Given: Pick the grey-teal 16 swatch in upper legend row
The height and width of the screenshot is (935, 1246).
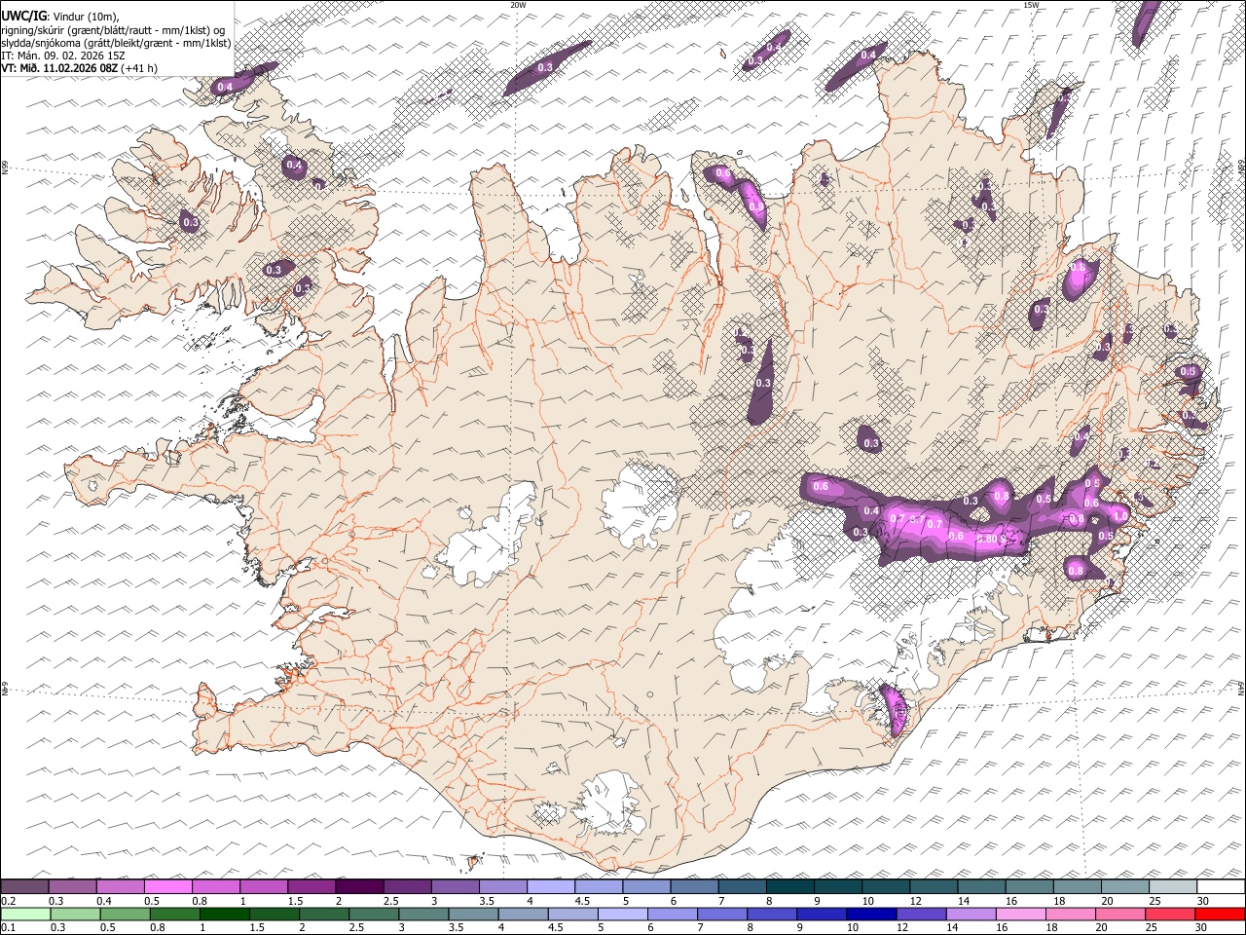Looking at the screenshot, I should [1028, 886].
